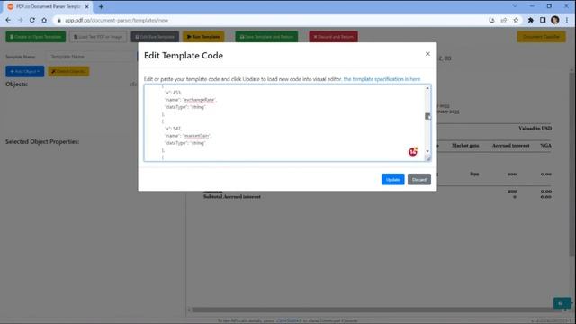Go back with the browser back arrow
This screenshot has height=324, width=576.
[x=8, y=20]
